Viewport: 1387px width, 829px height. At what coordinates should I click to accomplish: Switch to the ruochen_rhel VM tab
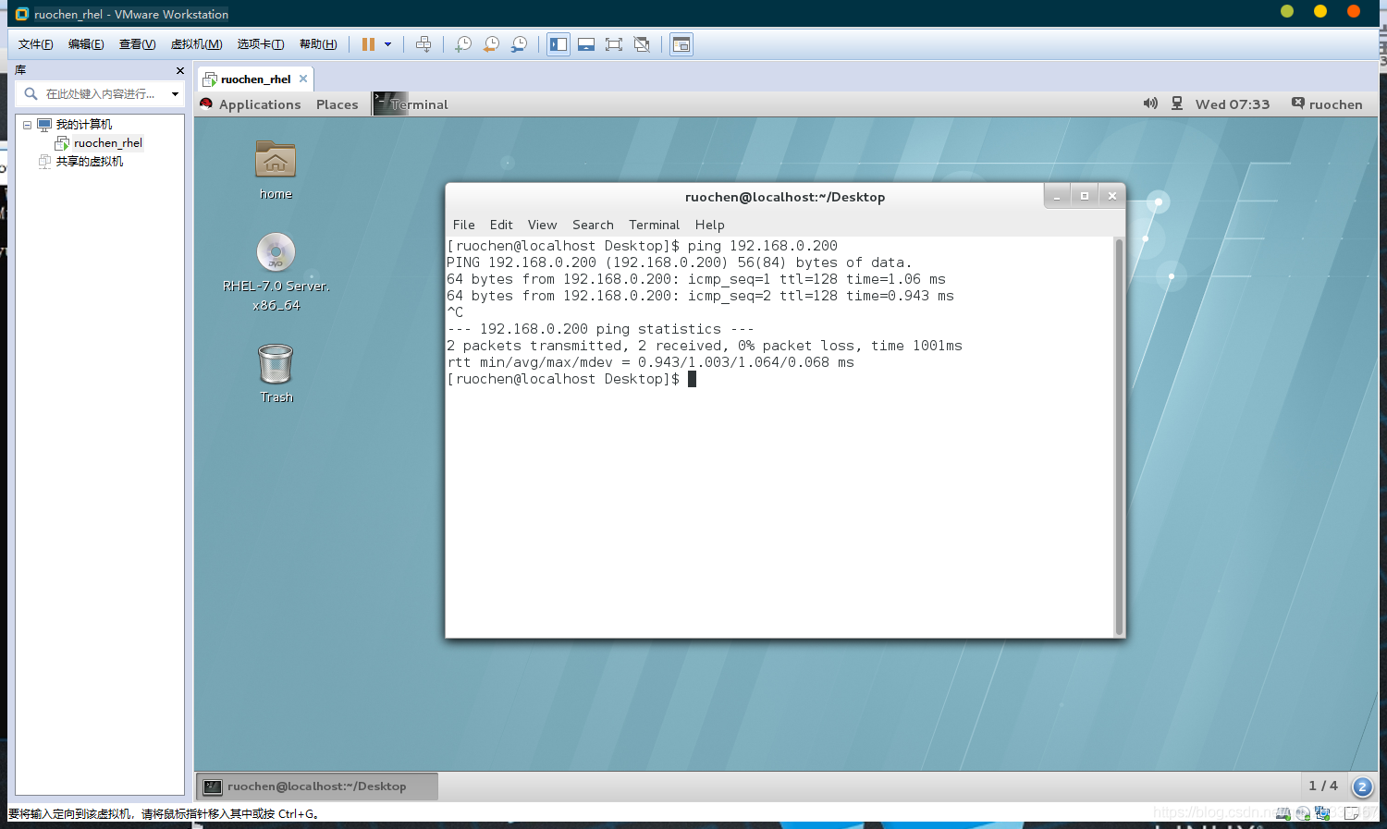pyautogui.click(x=255, y=79)
